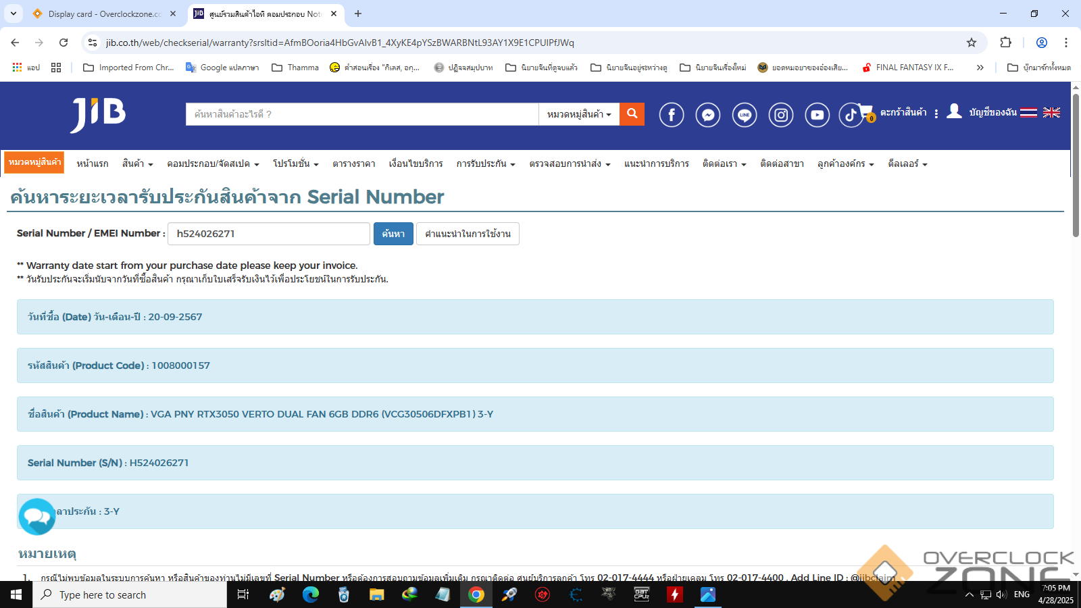Screen dimensions: 1081x608
Task: Click the blue ค้นหา search button
Action: click(x=393, y=234)
